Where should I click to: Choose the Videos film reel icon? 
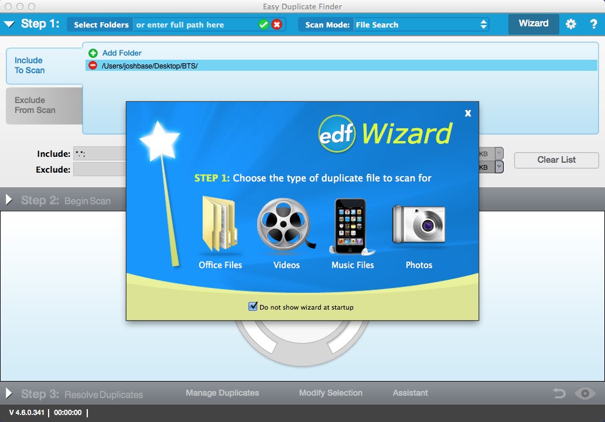tap(286, 225)
